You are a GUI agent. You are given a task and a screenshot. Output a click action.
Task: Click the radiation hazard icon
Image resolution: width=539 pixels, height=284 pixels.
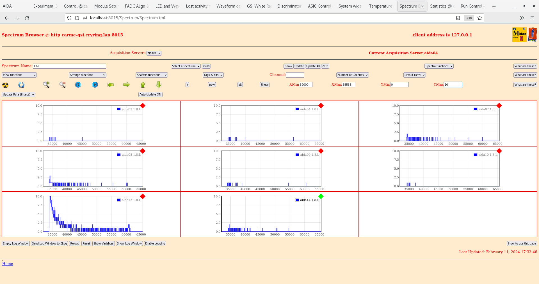(x=5, y=85)
